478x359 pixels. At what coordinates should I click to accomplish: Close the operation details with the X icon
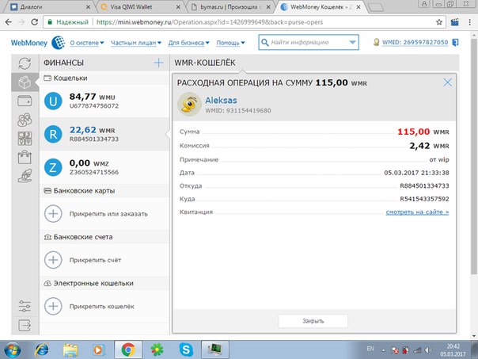pos(447,82)
